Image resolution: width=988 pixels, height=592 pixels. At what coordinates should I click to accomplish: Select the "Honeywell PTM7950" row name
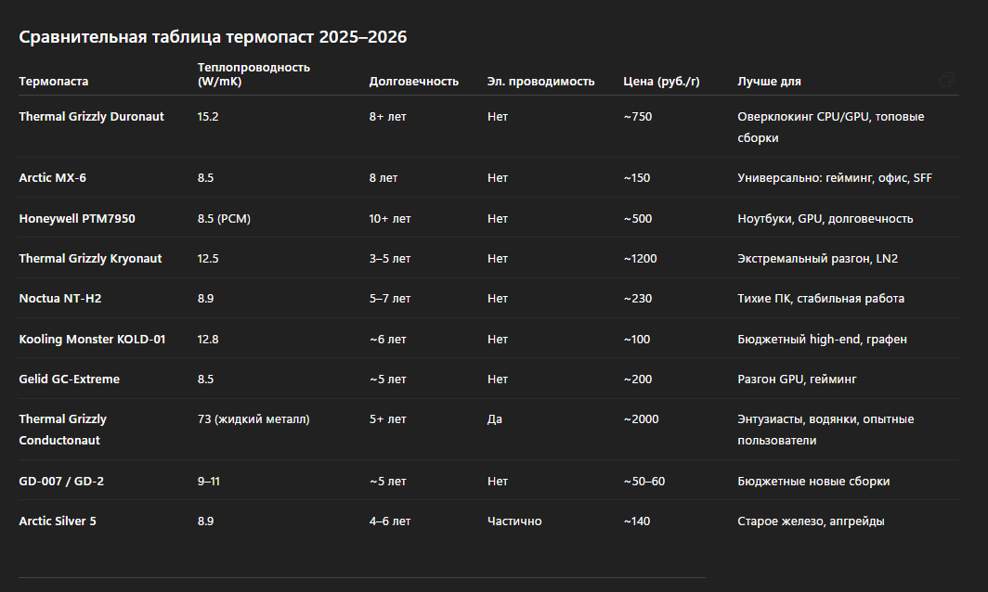coord(77,219)
